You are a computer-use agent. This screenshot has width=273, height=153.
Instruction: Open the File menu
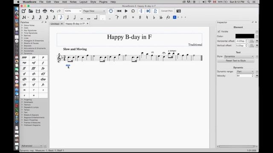click(x=41, y=2)
